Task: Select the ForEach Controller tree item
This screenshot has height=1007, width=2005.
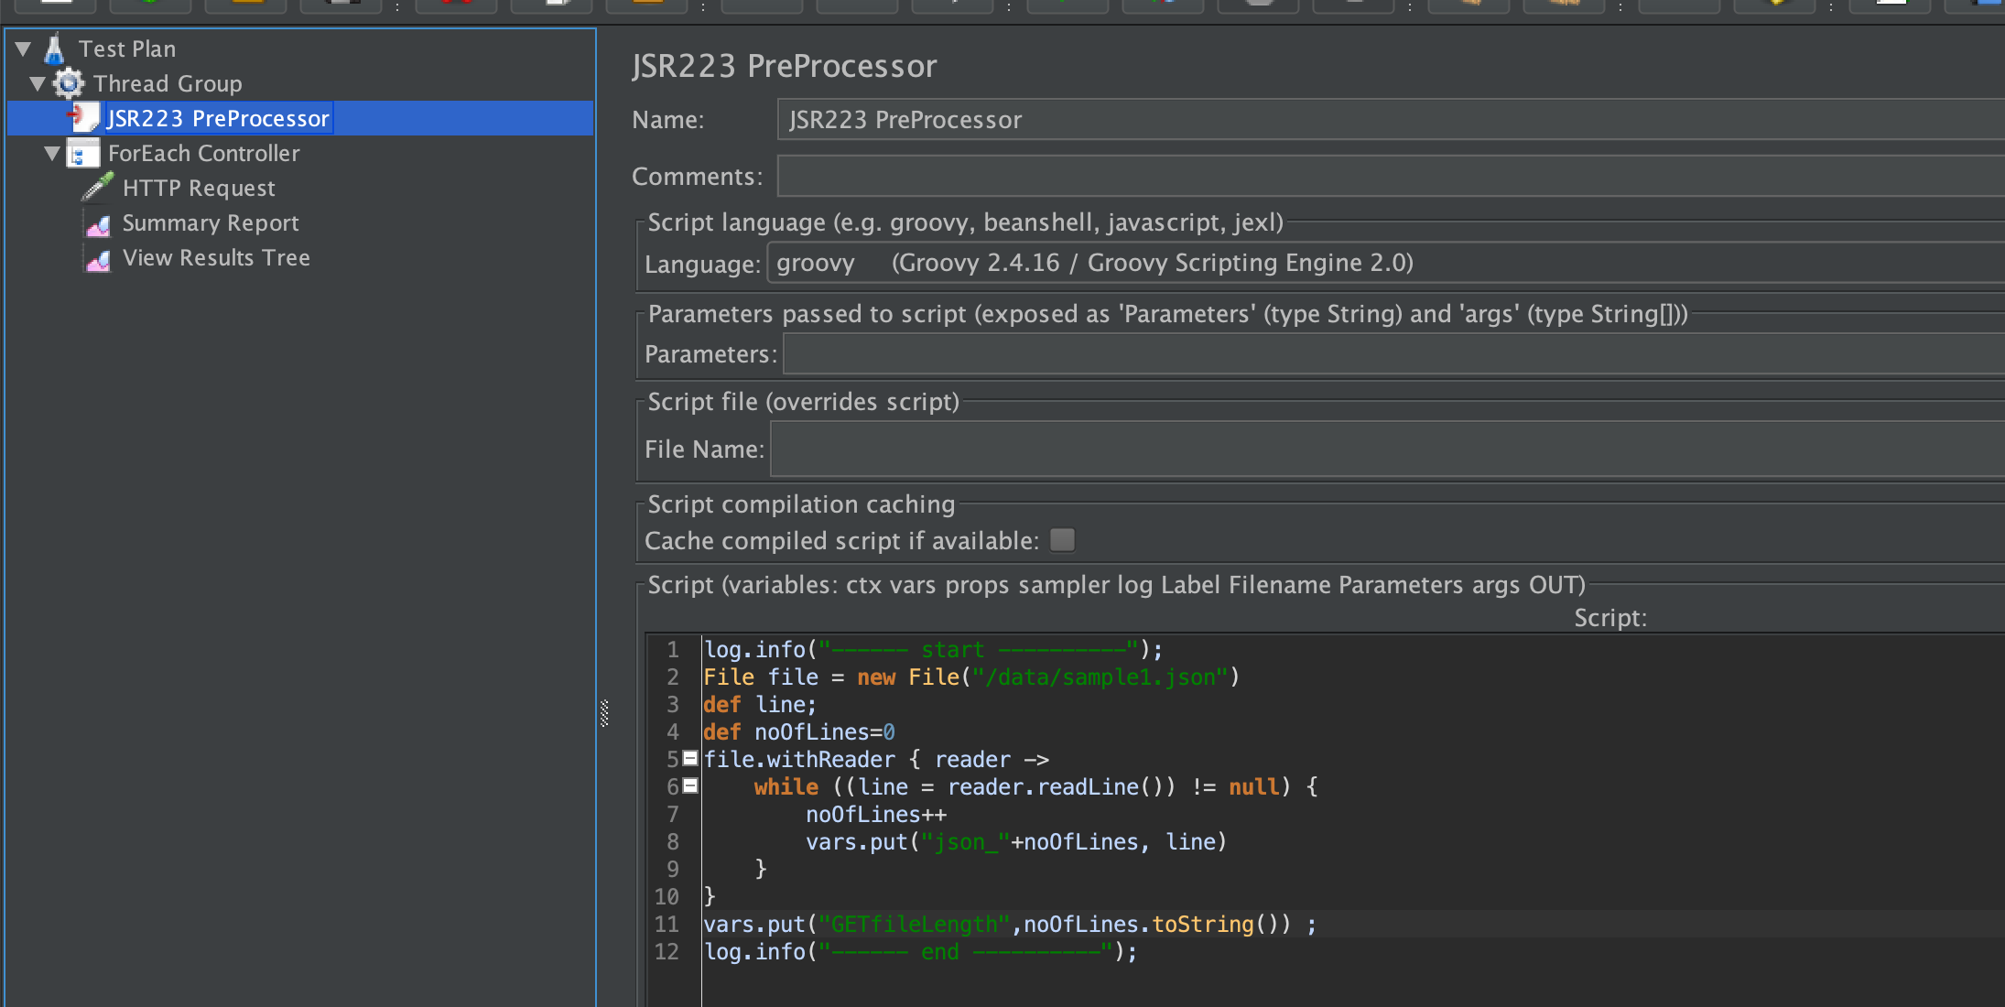Action: [x=204, y=153]
